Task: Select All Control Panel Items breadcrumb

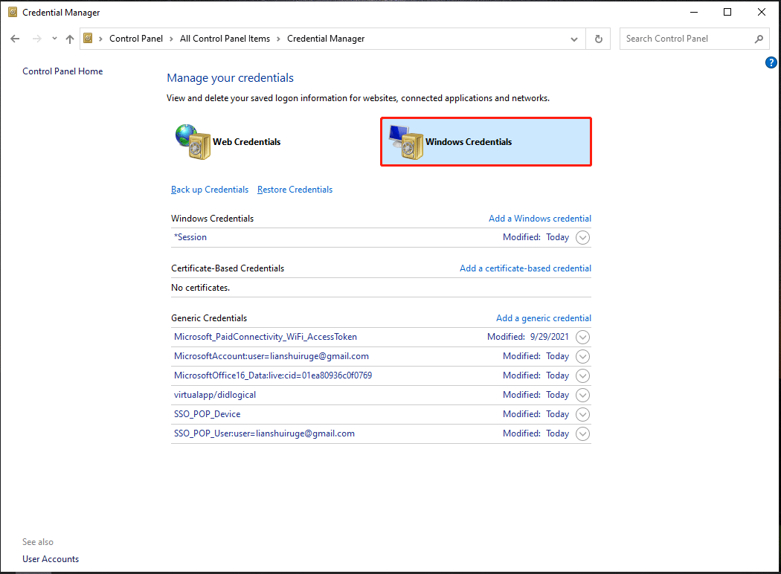Action: click(x=225, y=39)
